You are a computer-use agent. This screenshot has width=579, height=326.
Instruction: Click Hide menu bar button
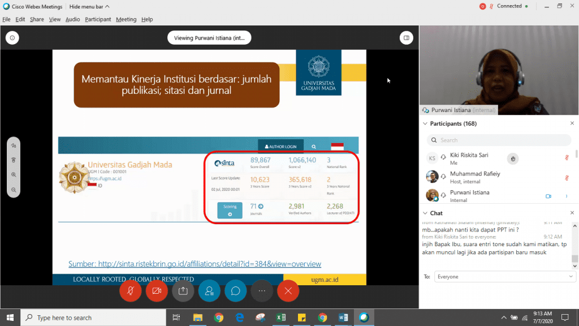click(89, 6)
